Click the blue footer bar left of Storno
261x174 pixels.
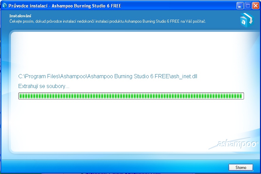click(x=119, y=167)
